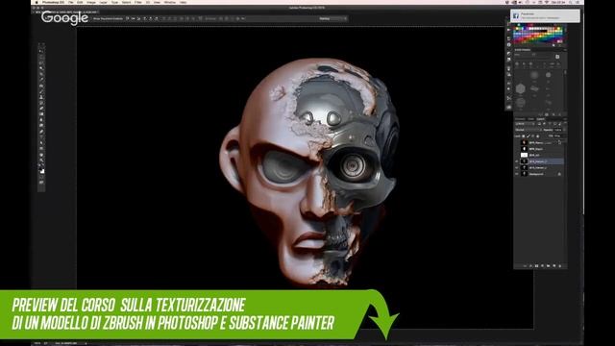Show the second hidden layer

(x=517, y=149)
